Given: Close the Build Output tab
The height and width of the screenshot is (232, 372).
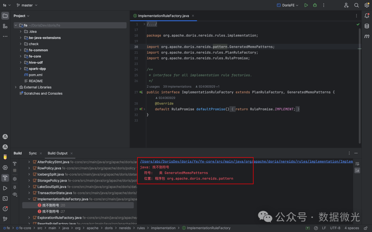Looking at the screenshot, I should 71,153.
